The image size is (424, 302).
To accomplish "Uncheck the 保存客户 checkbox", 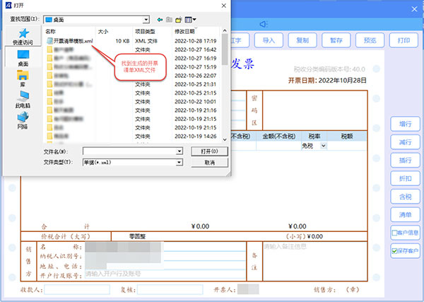I will [x=394, y=250].
